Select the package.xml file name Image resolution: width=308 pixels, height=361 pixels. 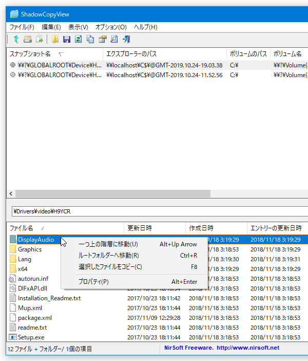point(35,318)
